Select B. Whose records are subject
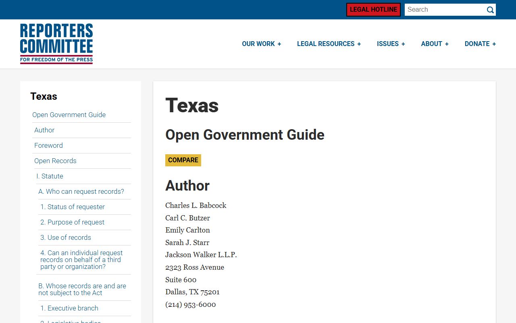 point(82,289)
